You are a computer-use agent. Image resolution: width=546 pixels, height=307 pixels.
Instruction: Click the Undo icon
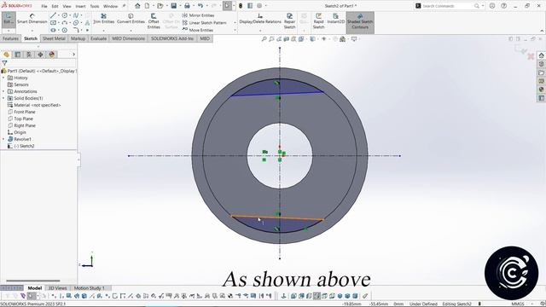[x=200, y=6]
